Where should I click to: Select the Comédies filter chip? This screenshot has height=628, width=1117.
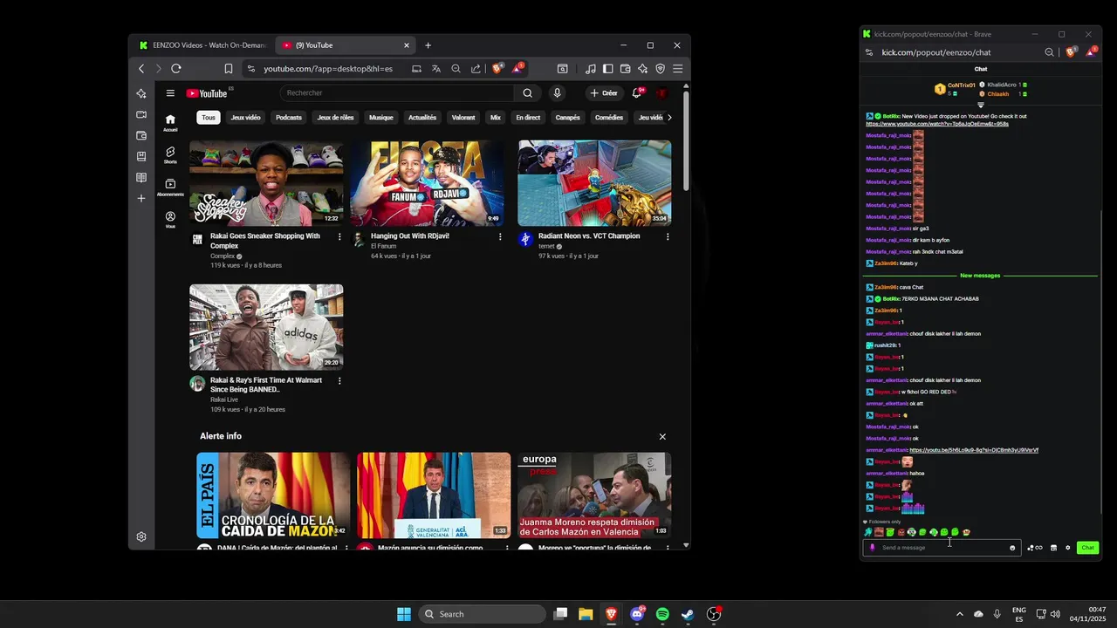click(x=609, y=118)
